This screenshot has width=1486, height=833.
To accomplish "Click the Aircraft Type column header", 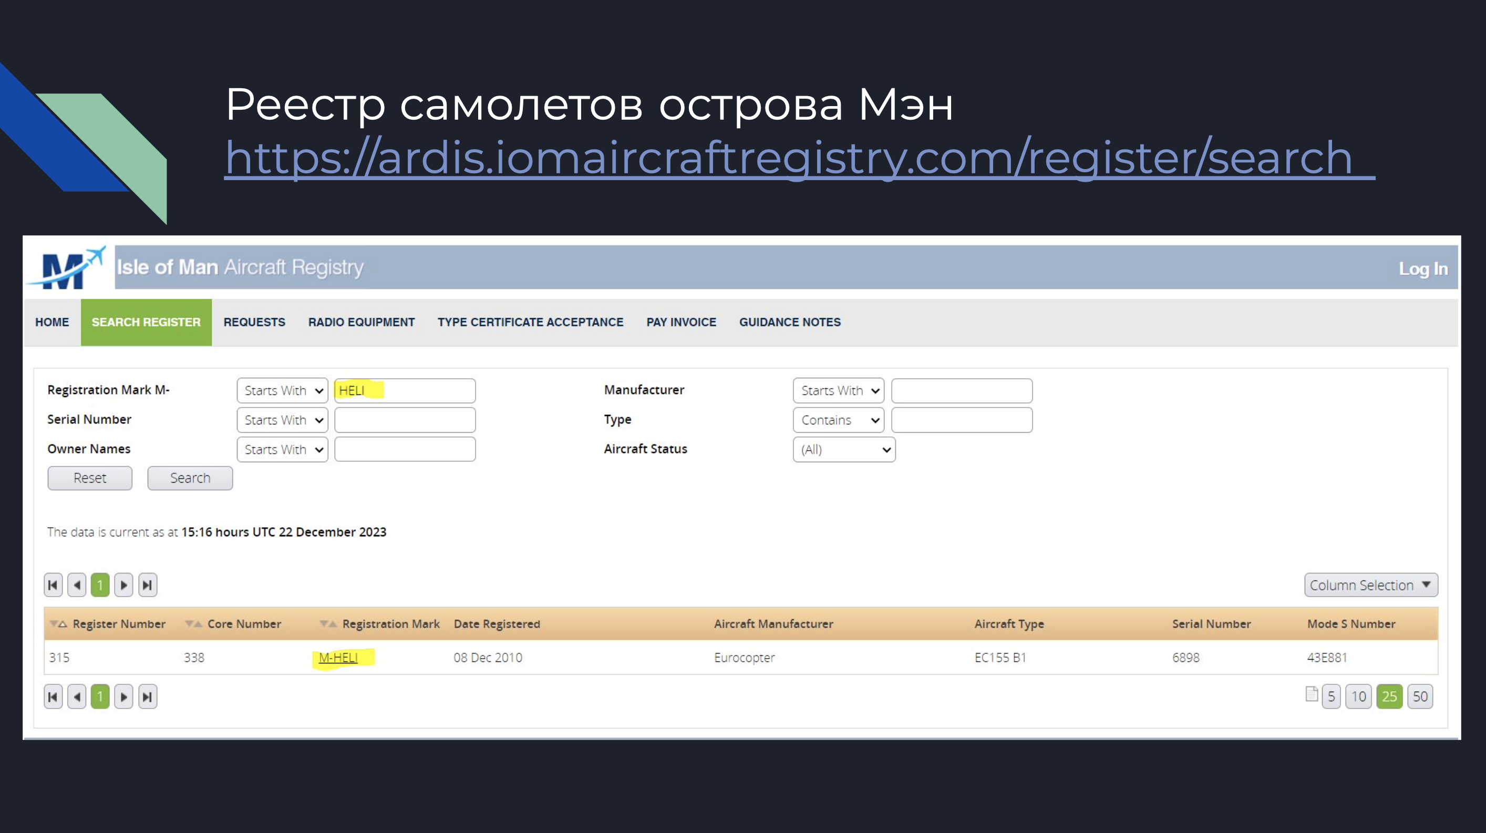I will pos(1009,624).
